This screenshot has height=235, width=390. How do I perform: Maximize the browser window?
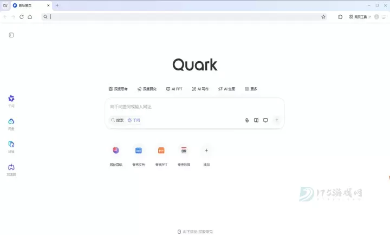click(x=378, y=5)
